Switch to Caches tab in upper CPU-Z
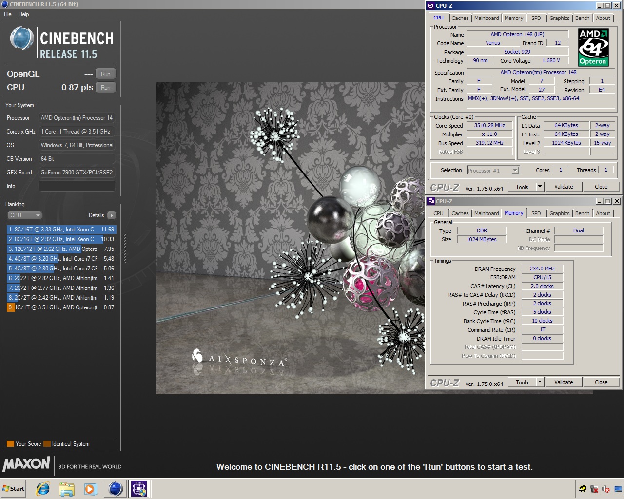This screenshot has height=499, width=624. point(460,18)
